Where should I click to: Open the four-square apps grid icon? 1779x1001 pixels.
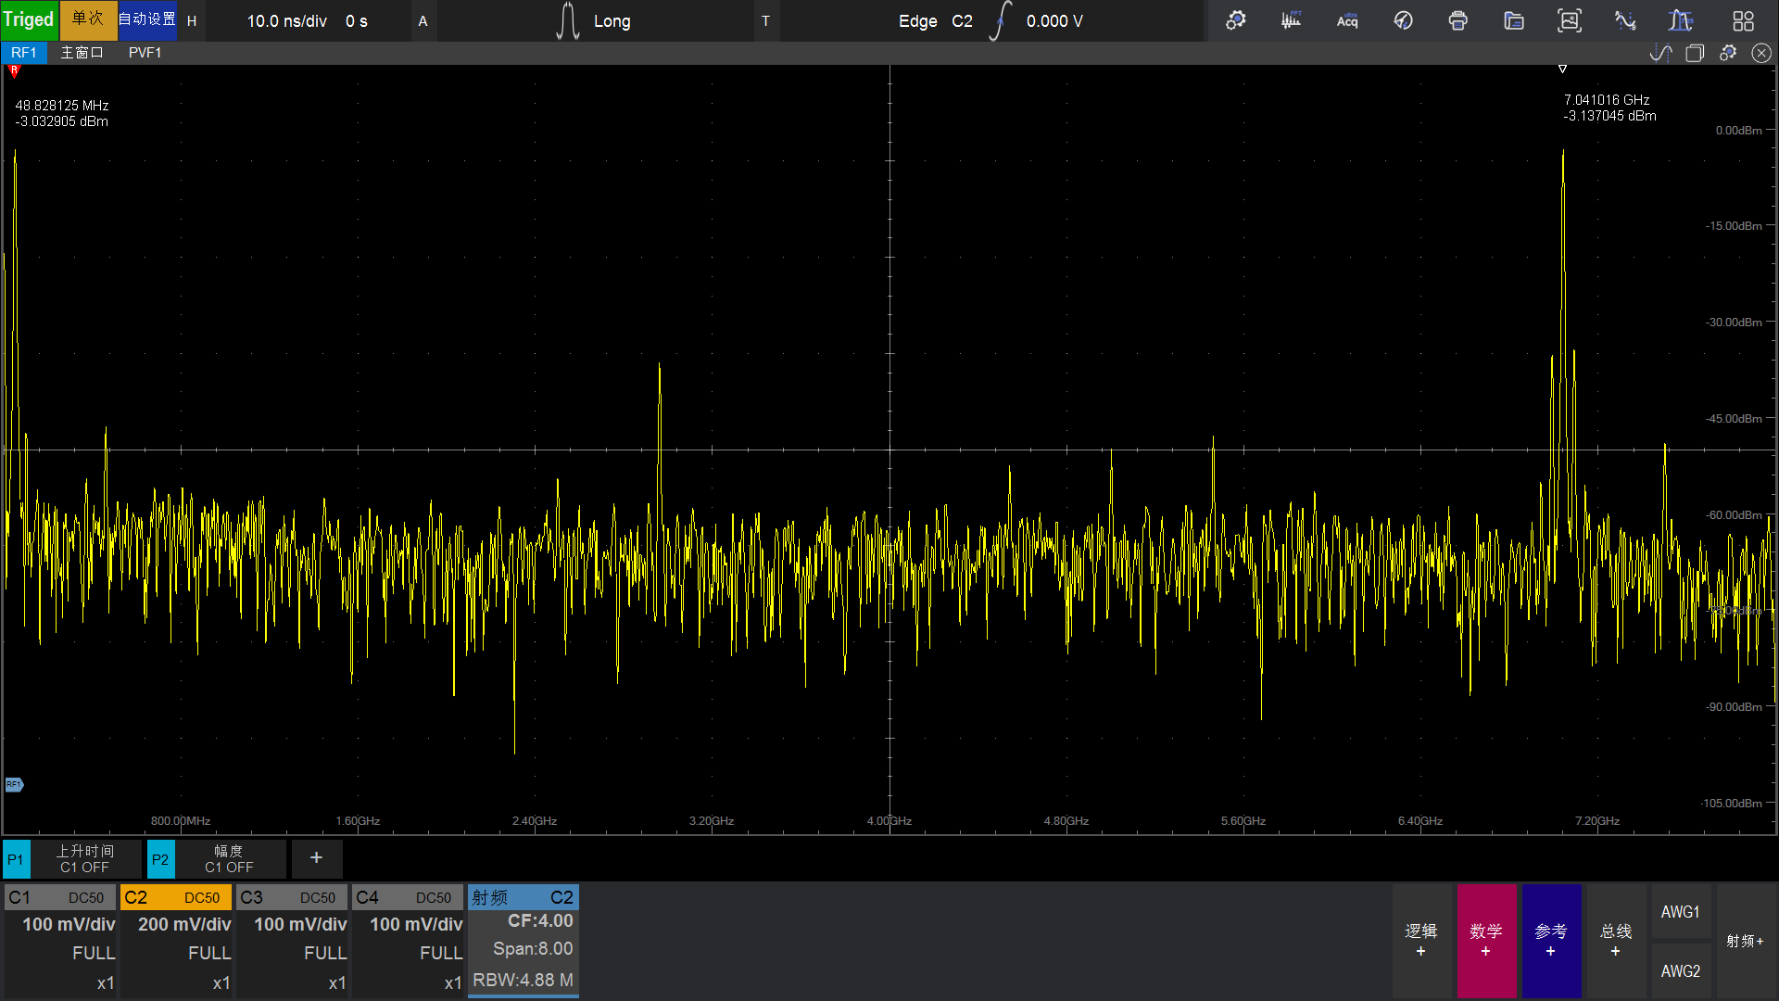1744,20
